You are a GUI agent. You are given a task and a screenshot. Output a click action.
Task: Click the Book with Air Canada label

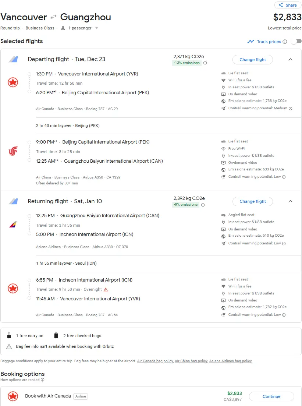[48, 396]
